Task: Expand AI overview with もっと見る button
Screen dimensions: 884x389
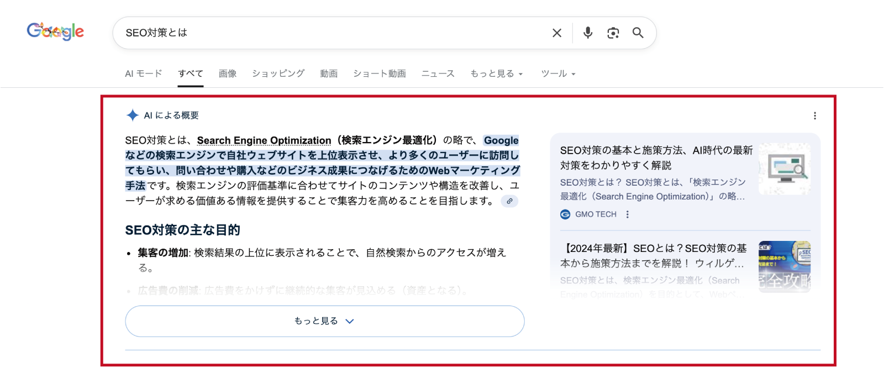Action: [x=324, y=321]
